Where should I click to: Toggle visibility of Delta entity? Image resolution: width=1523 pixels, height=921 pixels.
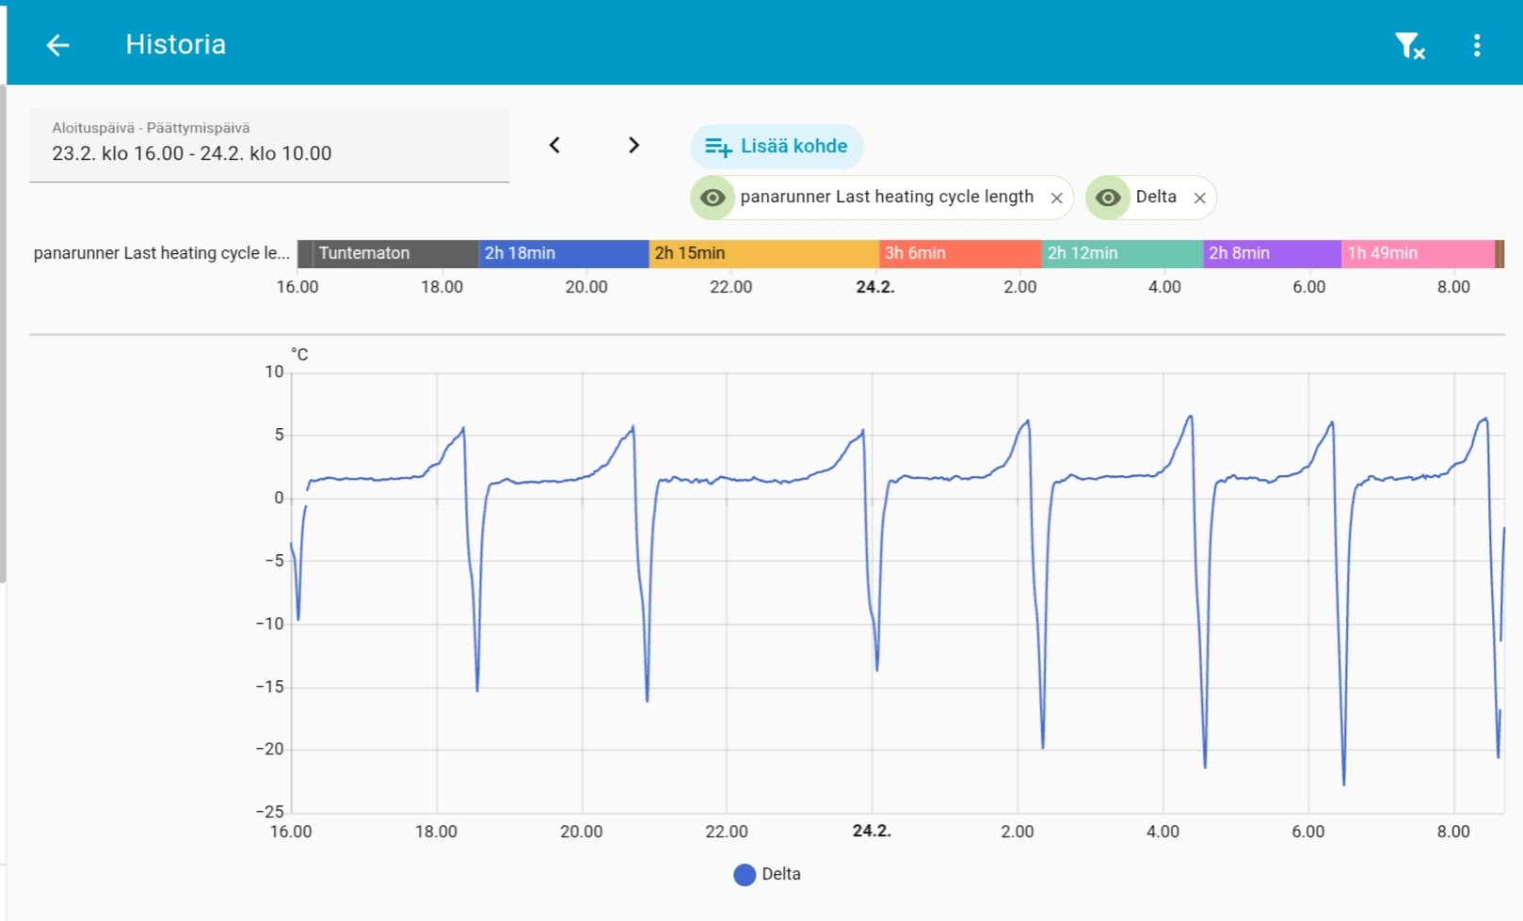click(x=1108, y=198)
